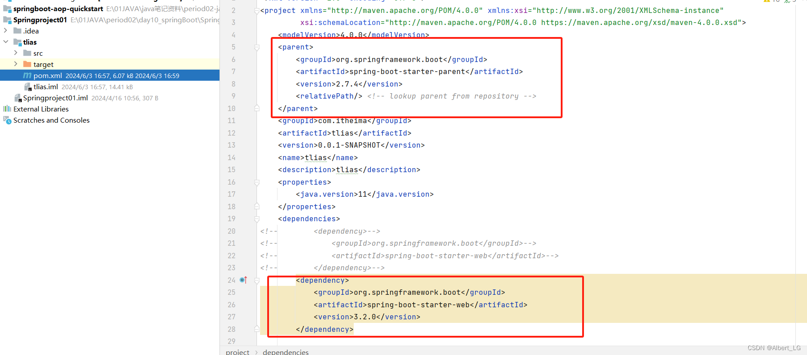This screenshot has width=807, height=355.
Task: Click the springboot-aop-quickstart module icon
Action: coord(7,8)
